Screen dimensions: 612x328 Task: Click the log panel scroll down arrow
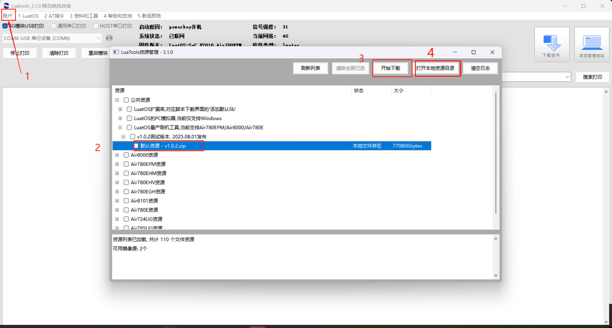coord(496,276)
